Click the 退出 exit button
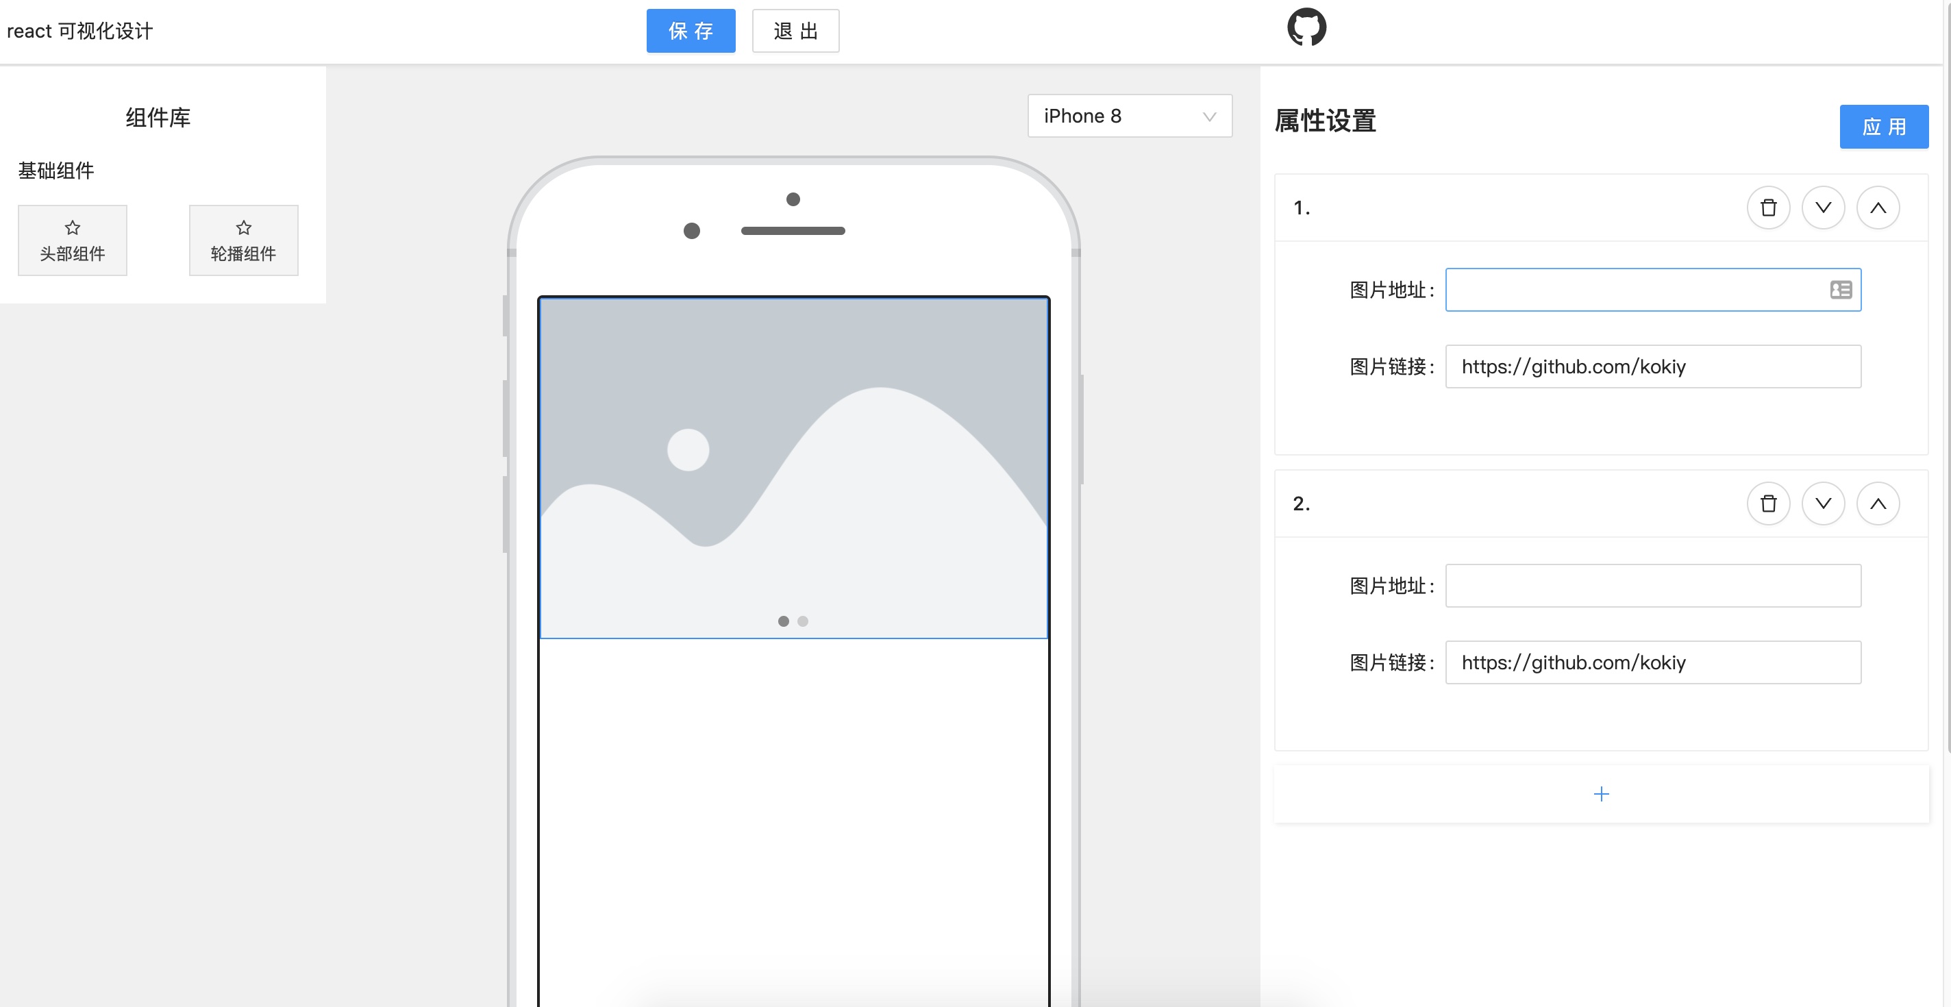 (795, 31)
